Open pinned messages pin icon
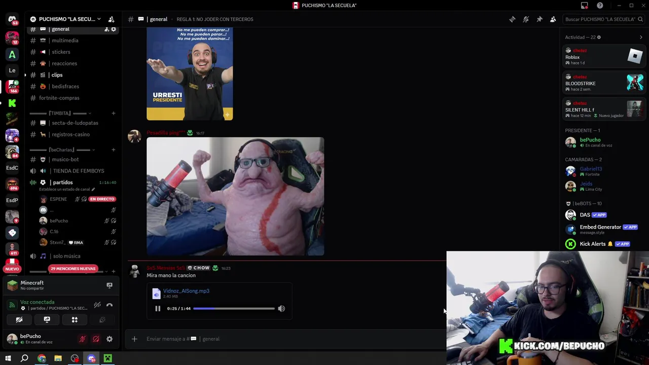Viewport: 649px width, 365px height. pos(539,19)
